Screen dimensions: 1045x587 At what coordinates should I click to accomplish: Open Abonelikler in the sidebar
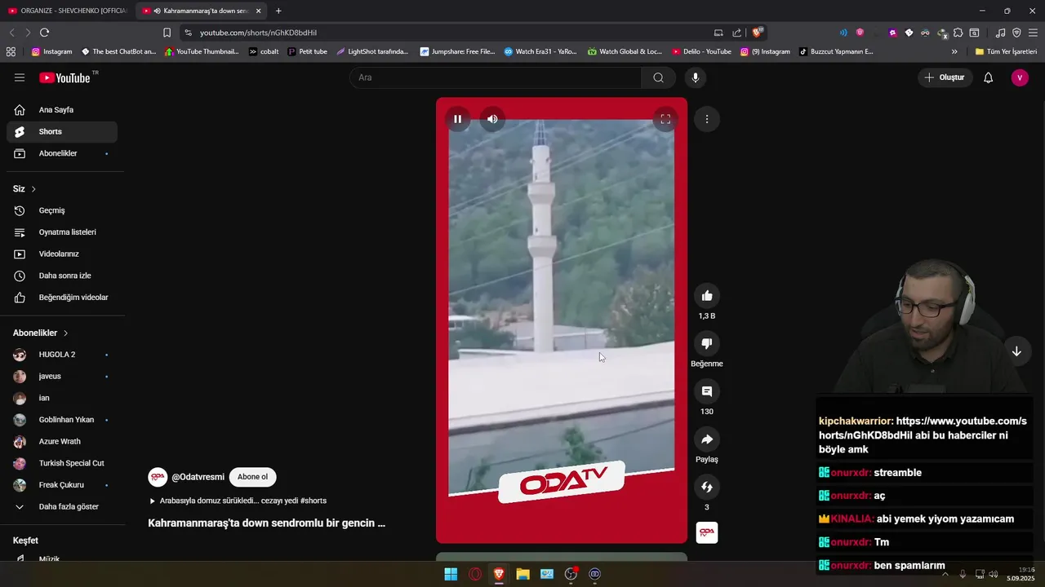coord(62,153)
